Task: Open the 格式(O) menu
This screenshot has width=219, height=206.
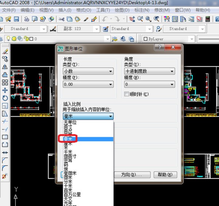Action: (83, 10)
